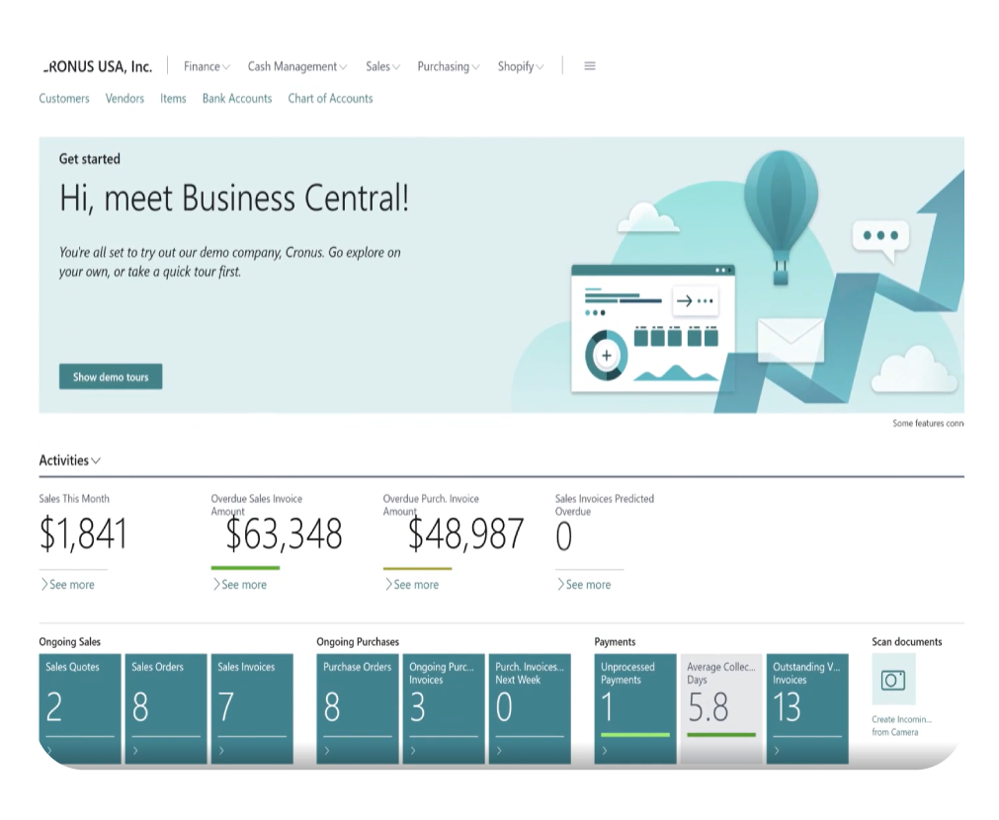Open the Sales Orders tile showing 8
The width and height of the screenshot is (999, 820).
point(166,708)
